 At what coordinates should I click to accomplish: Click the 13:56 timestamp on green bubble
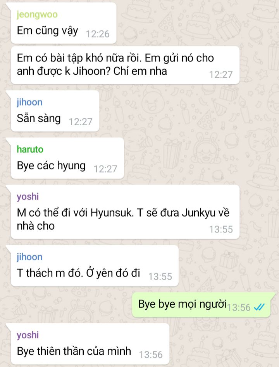[x=239, y=307]
